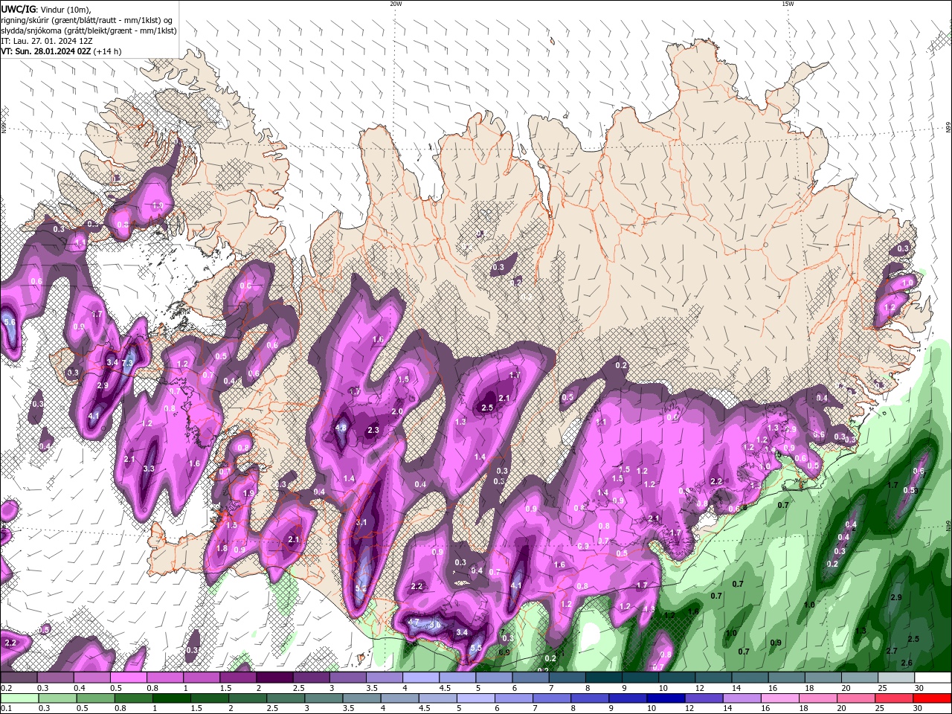The image size is (952, 714).
Task: Click the 2.0 snowfall value on the map
Action: click(397, 411)
